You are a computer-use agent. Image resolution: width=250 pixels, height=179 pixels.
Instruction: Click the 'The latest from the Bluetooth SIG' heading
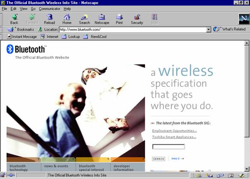[183, 123]
